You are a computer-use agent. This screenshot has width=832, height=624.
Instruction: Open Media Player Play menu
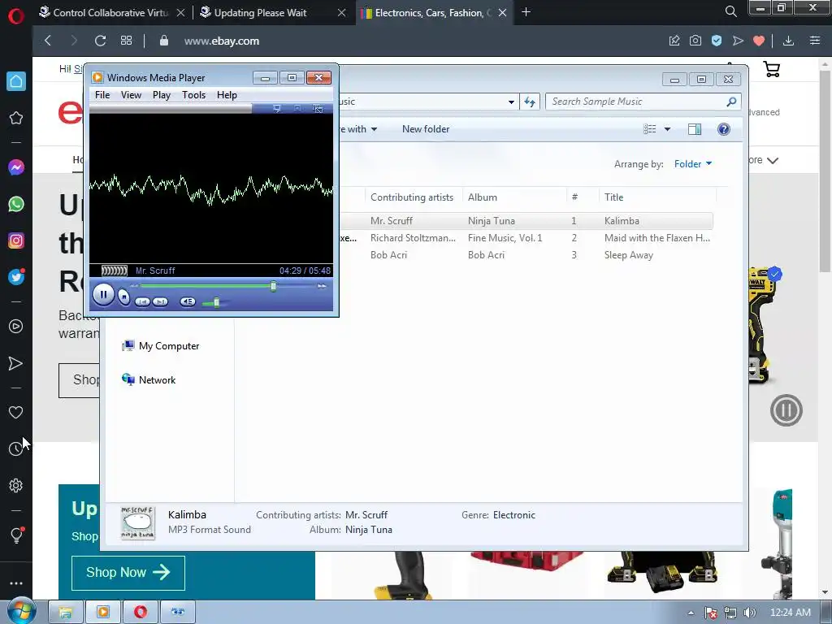(162, 95)
